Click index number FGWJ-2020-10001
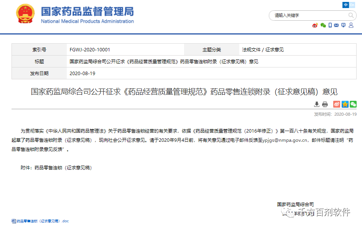362x228 pixels. (x=90, y=49)
